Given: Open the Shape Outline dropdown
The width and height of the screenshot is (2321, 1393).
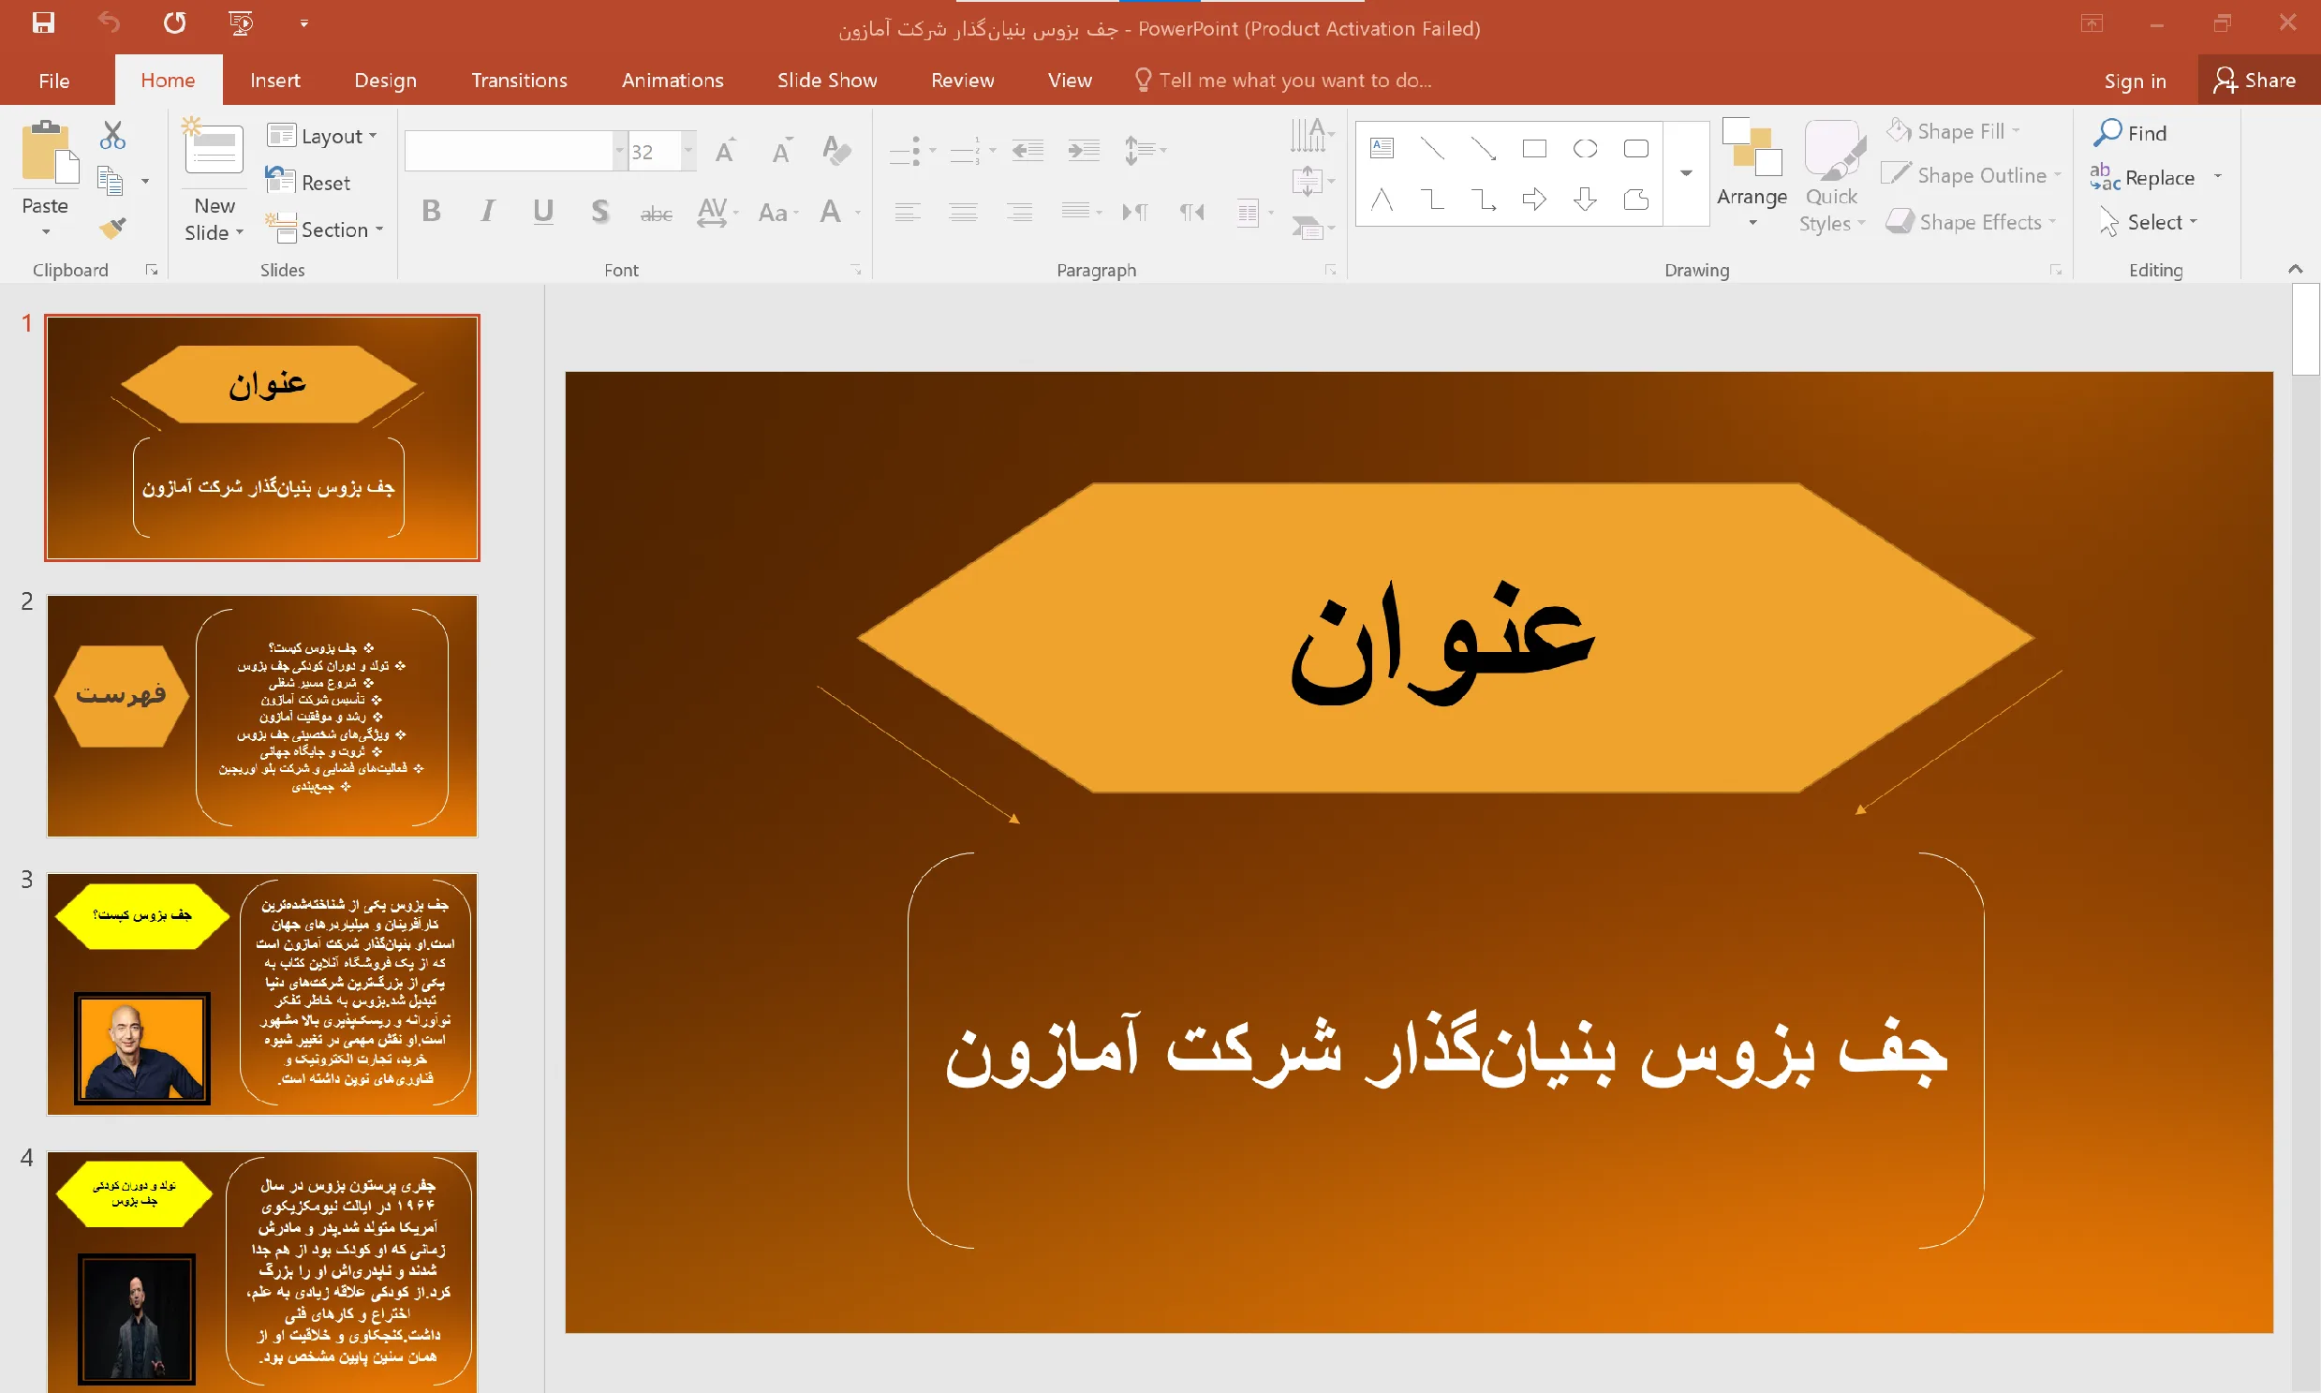Looking at the screenshot, I should [1971, 175].
